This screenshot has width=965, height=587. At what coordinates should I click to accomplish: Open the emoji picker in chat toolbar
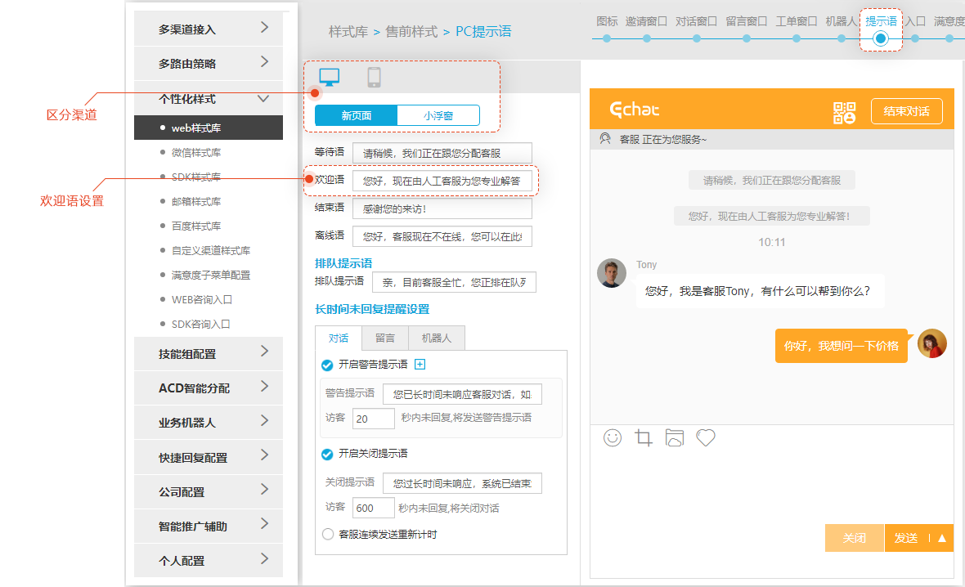(613, 438)
